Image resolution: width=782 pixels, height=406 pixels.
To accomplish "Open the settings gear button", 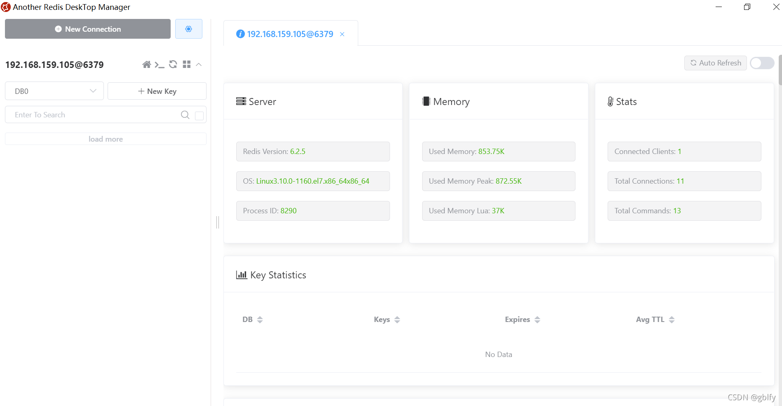I will tap(189, 29).
